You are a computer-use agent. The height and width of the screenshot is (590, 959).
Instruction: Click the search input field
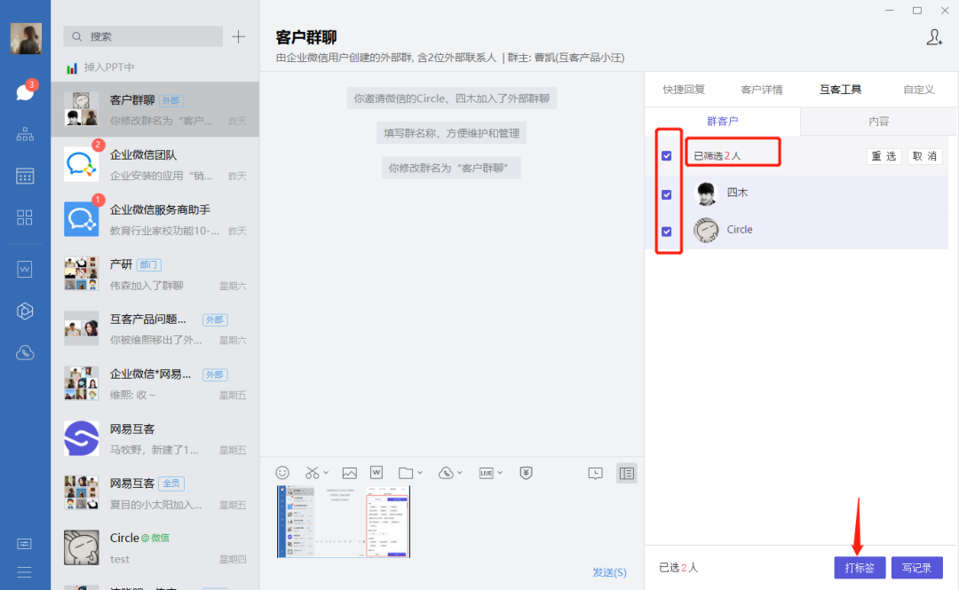143,36
